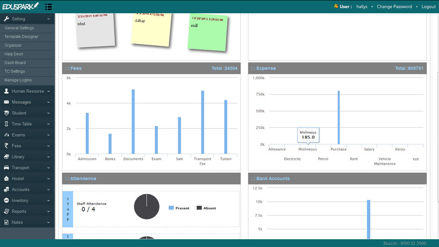Expand the Accounts chevron
Image resolution: width=439 pixels, height=247 pixels.
pos(48,189)
